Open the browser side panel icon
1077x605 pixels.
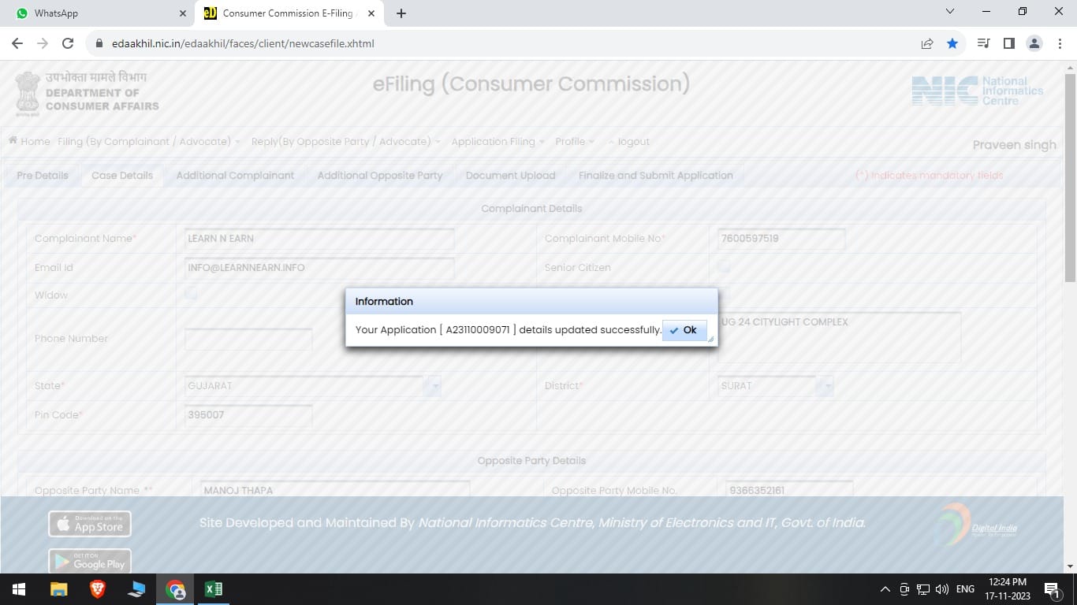click(x=1008, y=43)
